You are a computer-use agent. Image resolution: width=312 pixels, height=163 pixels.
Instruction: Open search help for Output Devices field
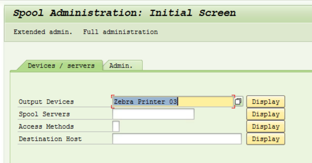[x=239, y=101]
